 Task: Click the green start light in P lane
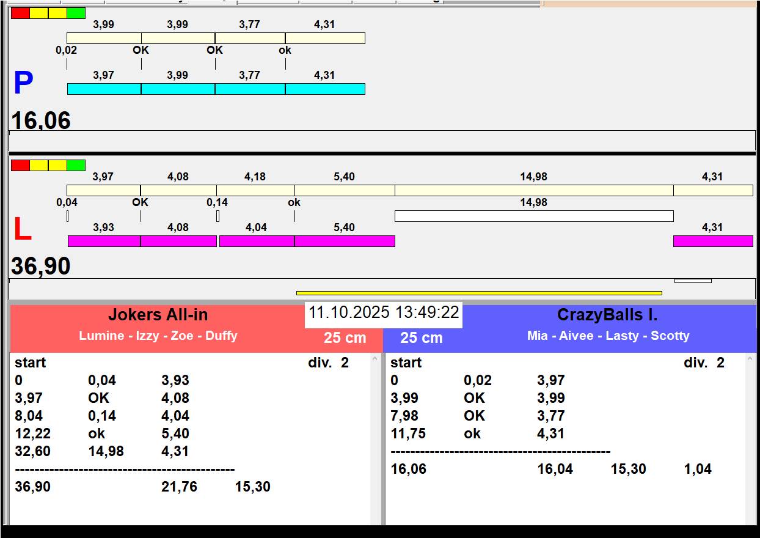click(x=76, y=13)
